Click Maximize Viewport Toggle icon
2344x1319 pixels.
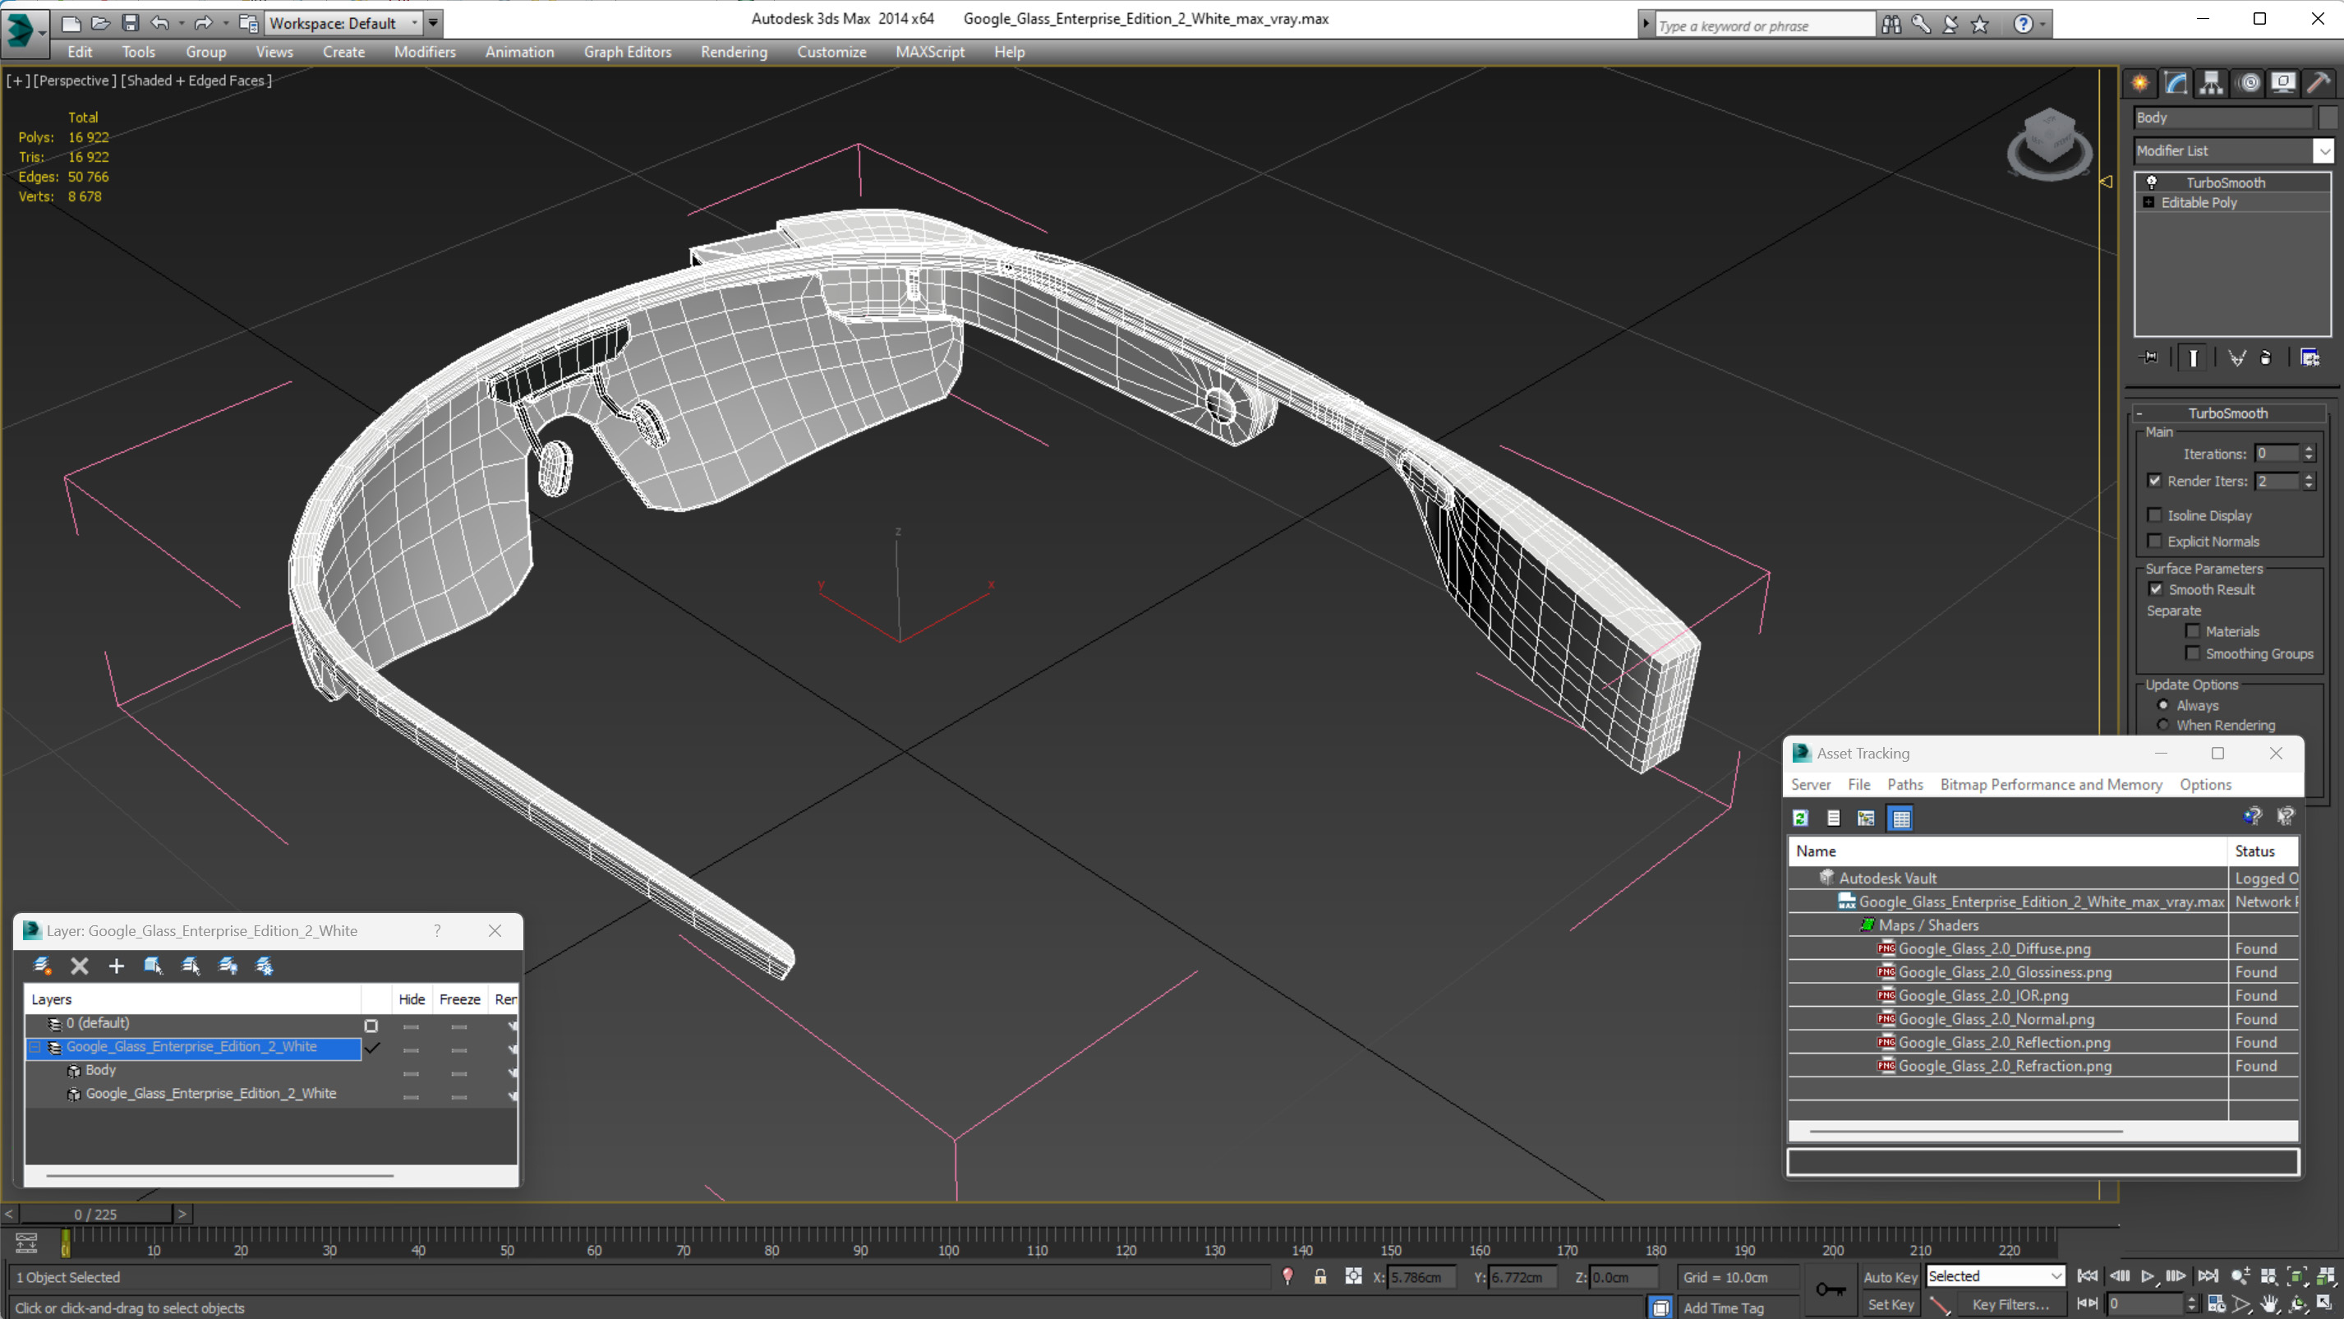[x=2324, y=1304]
